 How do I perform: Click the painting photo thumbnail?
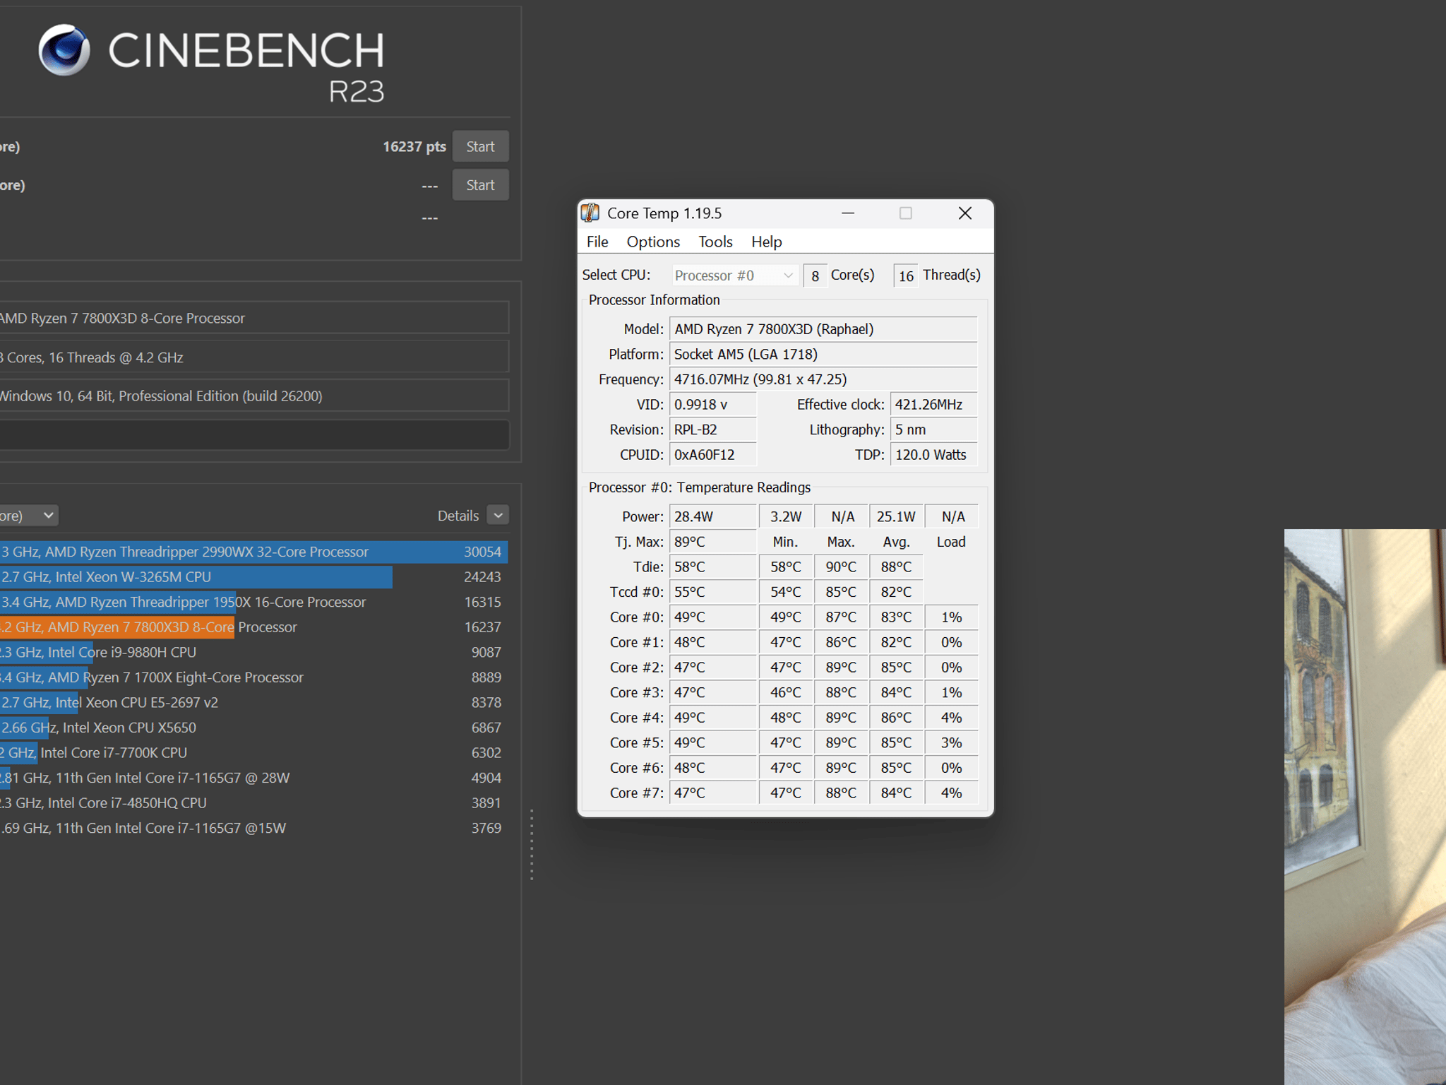click(1365, 807)
